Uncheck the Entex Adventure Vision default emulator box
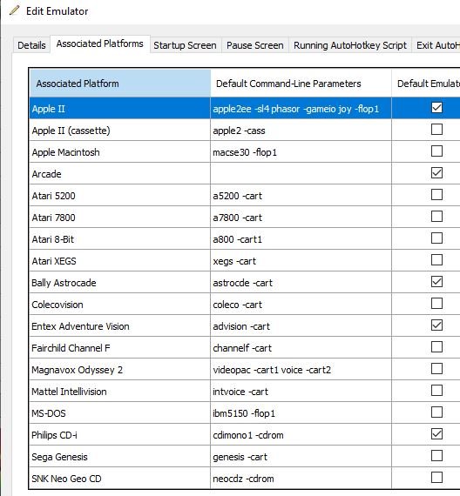 436,325
